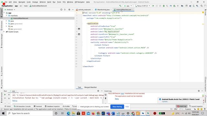Click the yellow warning indicator in editor
The width and height of the screenshot is (207, 116).
(203, 13)
